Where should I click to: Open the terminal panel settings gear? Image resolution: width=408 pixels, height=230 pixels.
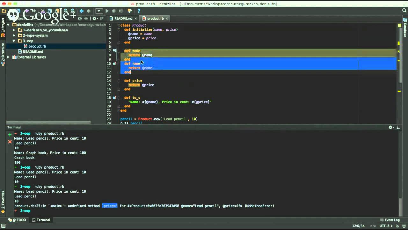pyautogui.click(x=390, y=127)
